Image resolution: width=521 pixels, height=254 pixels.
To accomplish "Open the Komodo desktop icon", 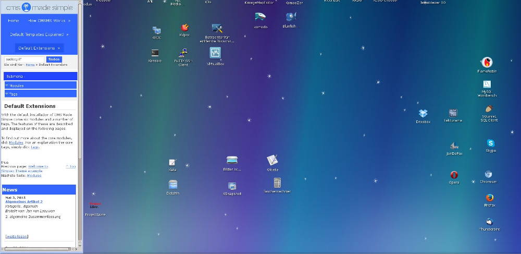I will [260, 17].
